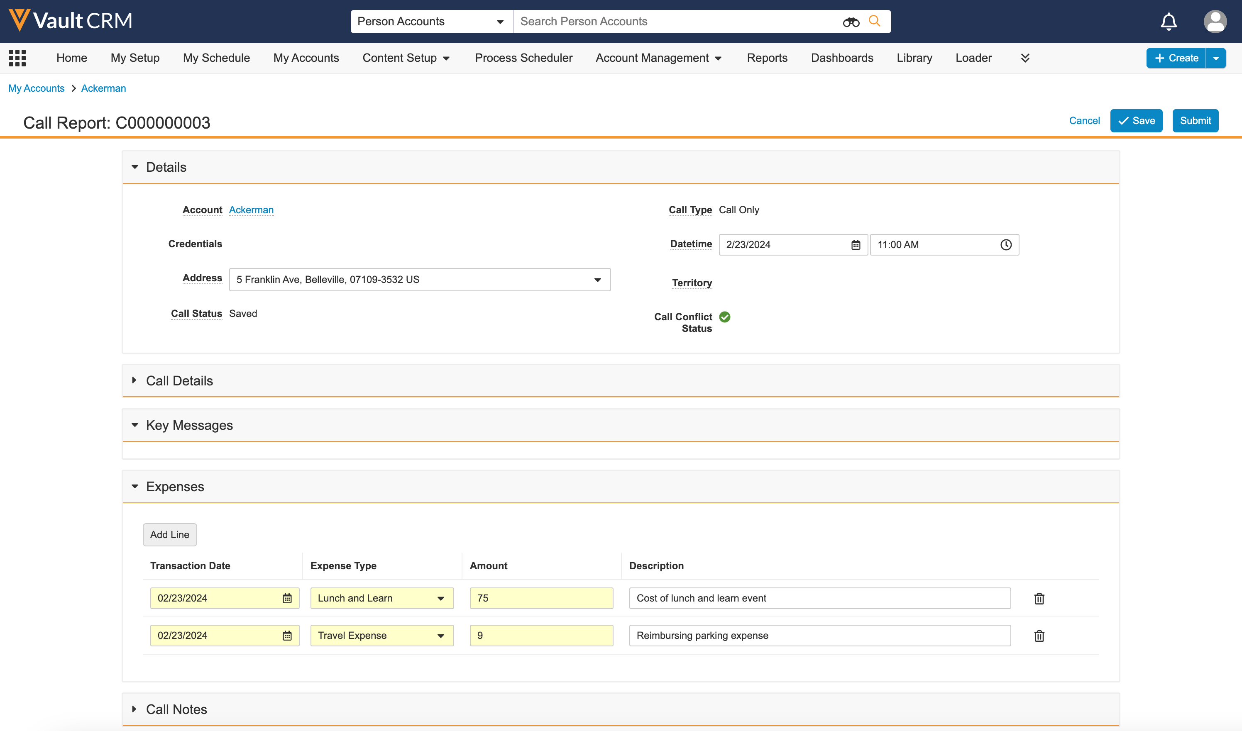Click the amount field containing 75
1242x731 pixels.
[540, 599]
